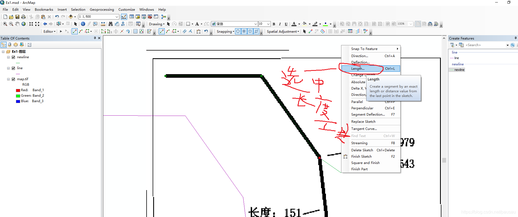Choose Length... in the context menu

[371, 69]
